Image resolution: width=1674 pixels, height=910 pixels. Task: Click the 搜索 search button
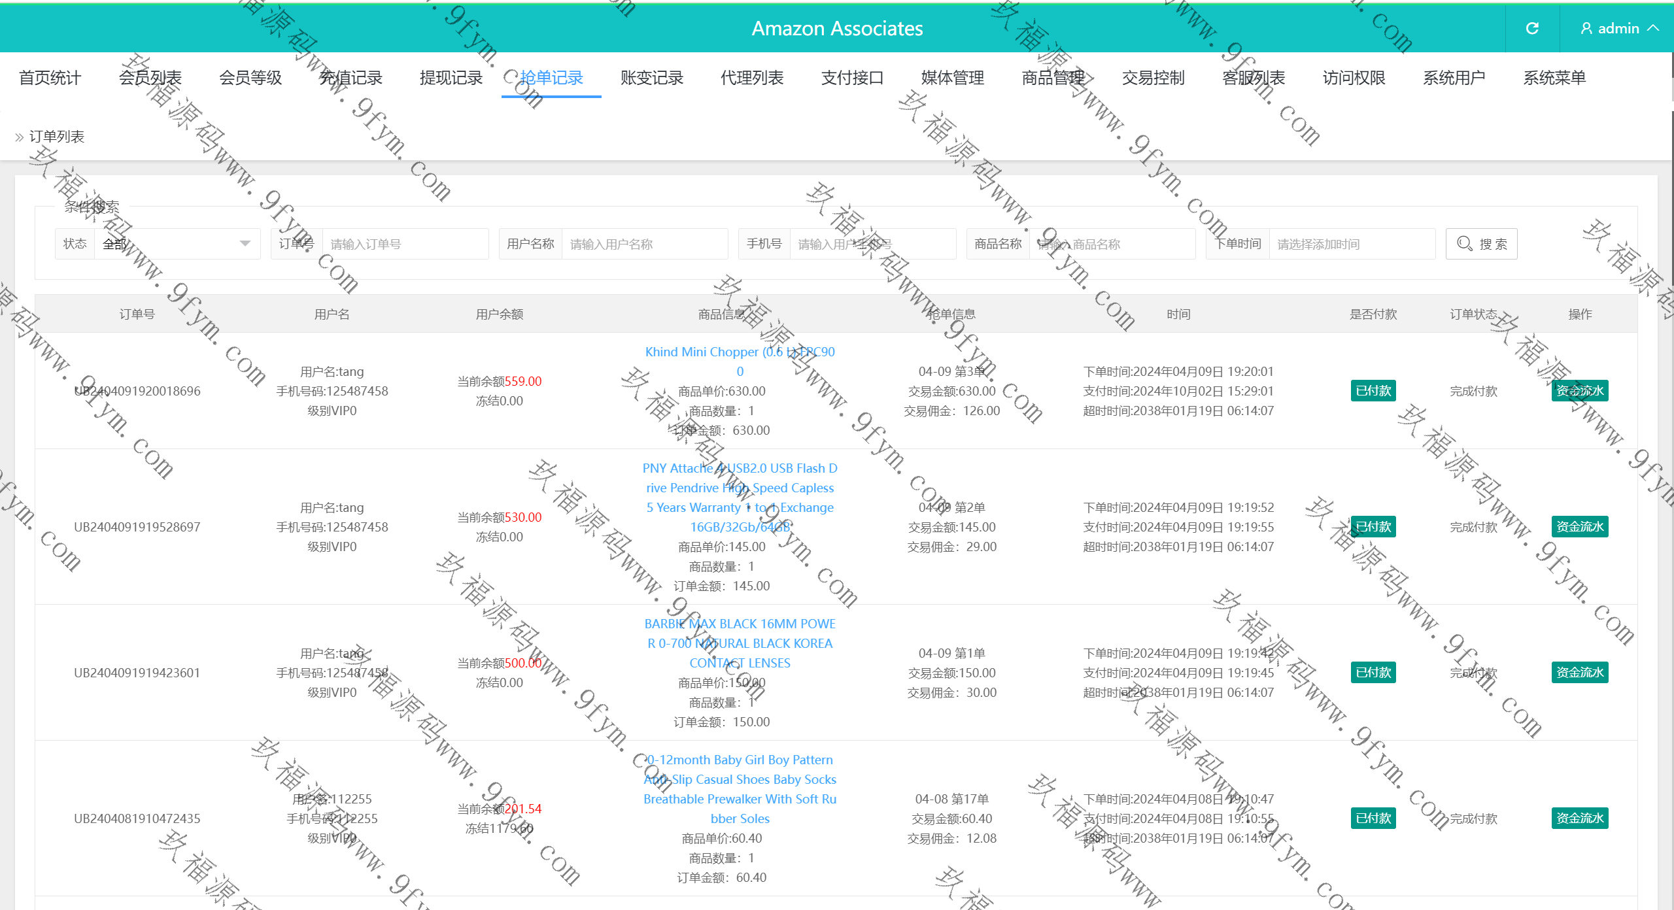coord(1481,244)
